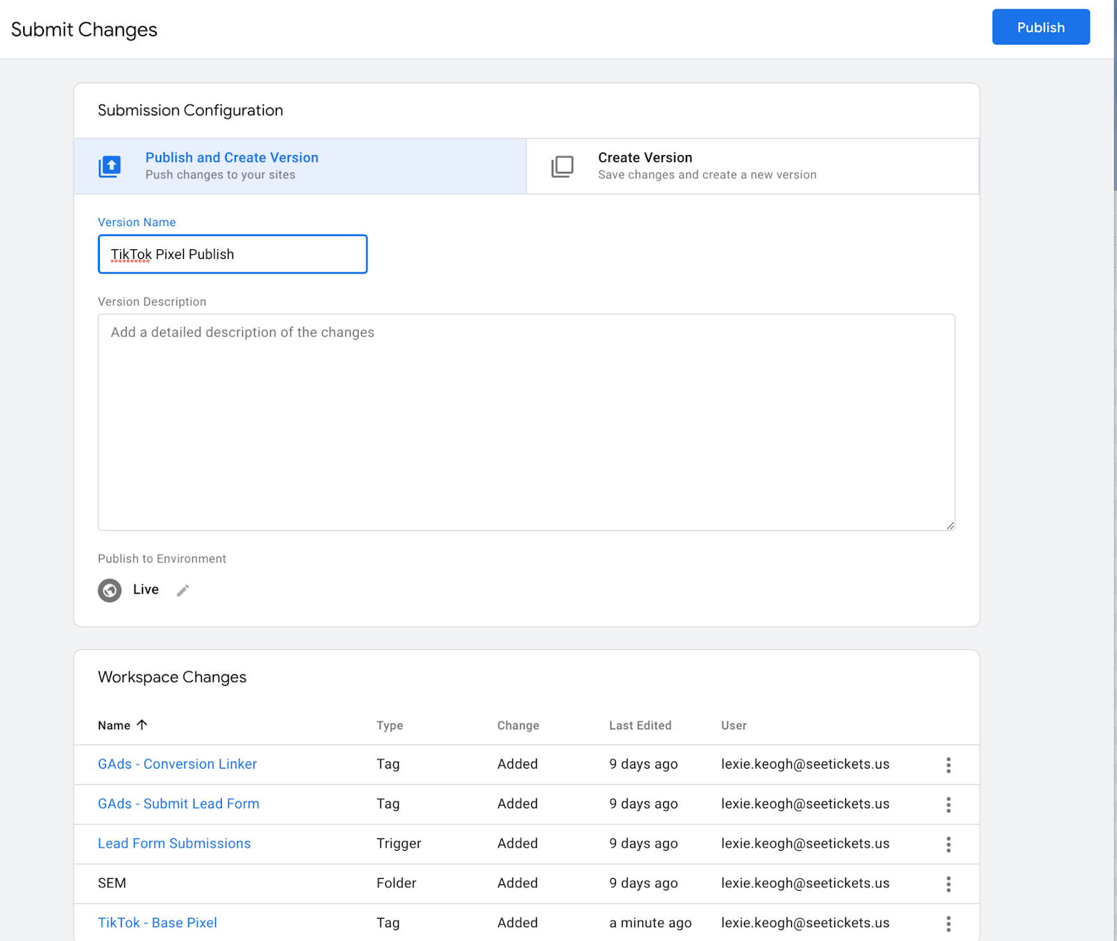Click the Version Description resize handle
The height and width of the screenshot is (941, 1117).
pyautogui.click(x=950, y=526)
